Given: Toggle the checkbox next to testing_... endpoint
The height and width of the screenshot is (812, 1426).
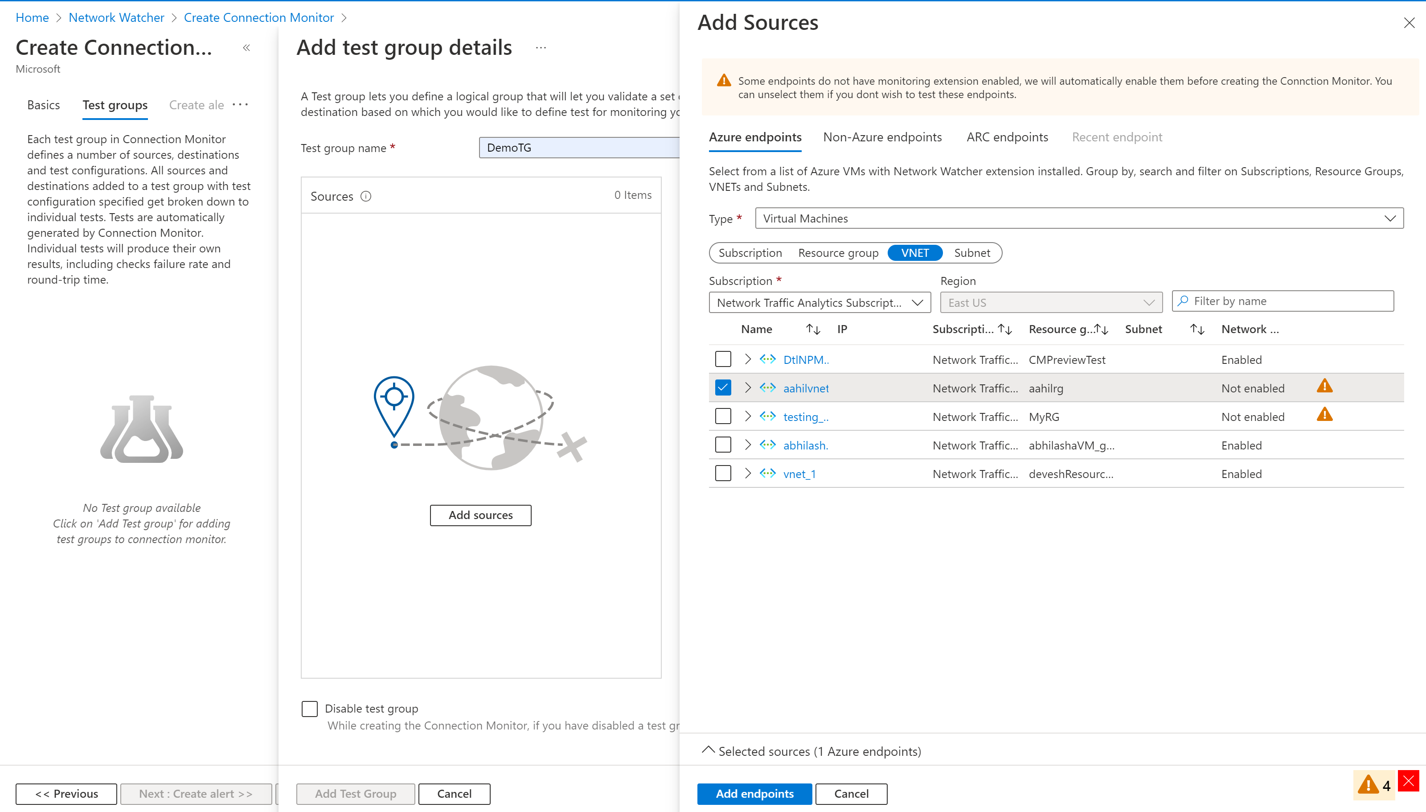Looking at the screenshot, I should point(722,416).
